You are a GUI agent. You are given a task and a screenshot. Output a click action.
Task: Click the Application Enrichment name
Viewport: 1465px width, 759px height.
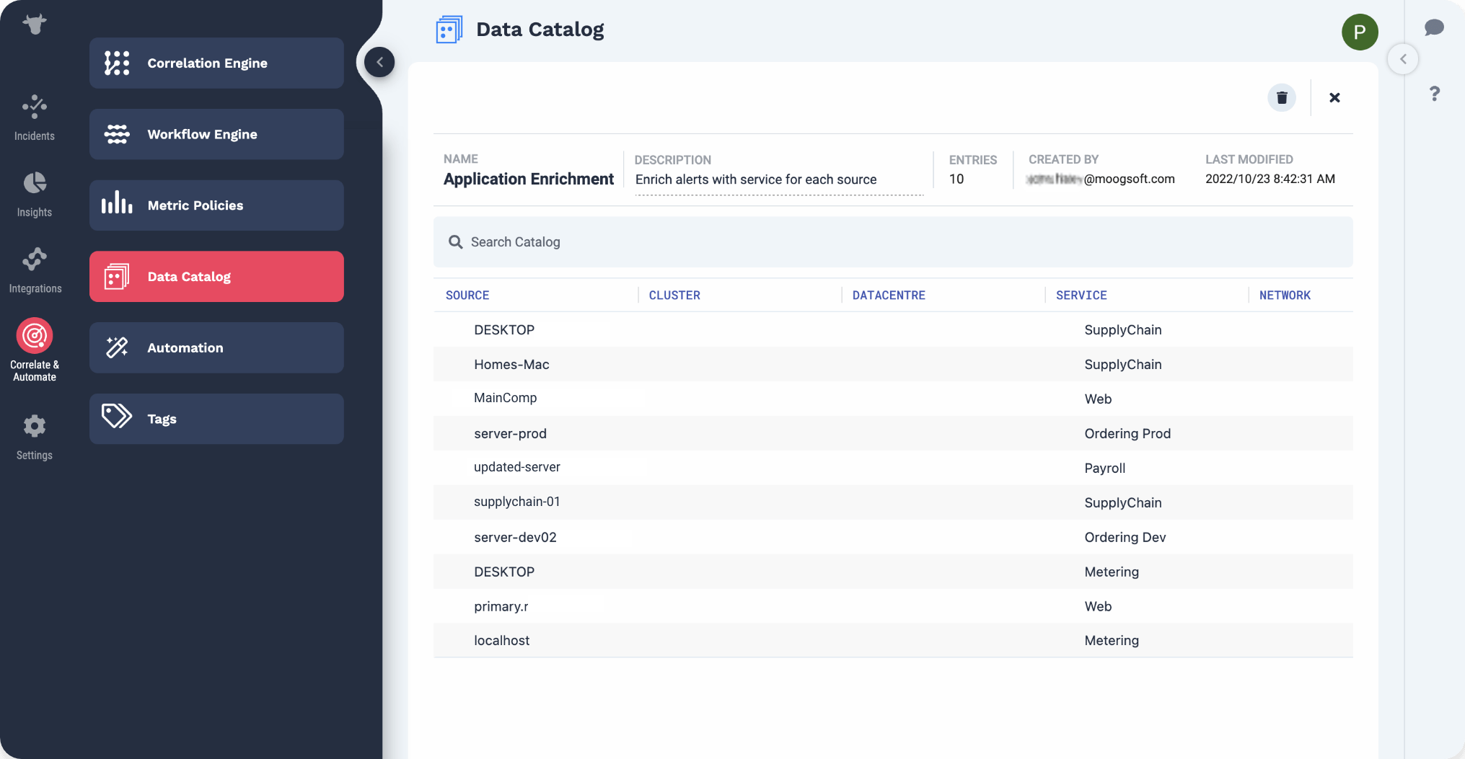pyautogui.click(x=529, y=179)
